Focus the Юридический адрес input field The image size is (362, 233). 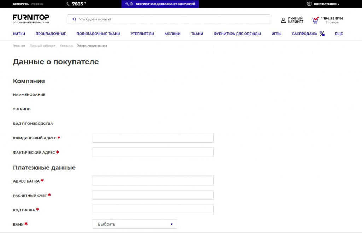coord(153,138)
